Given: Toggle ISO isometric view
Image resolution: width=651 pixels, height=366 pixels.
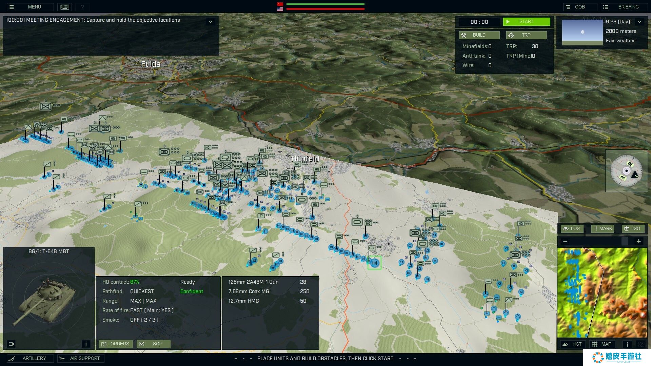Looking at the screenshot, I should (632, 229).
